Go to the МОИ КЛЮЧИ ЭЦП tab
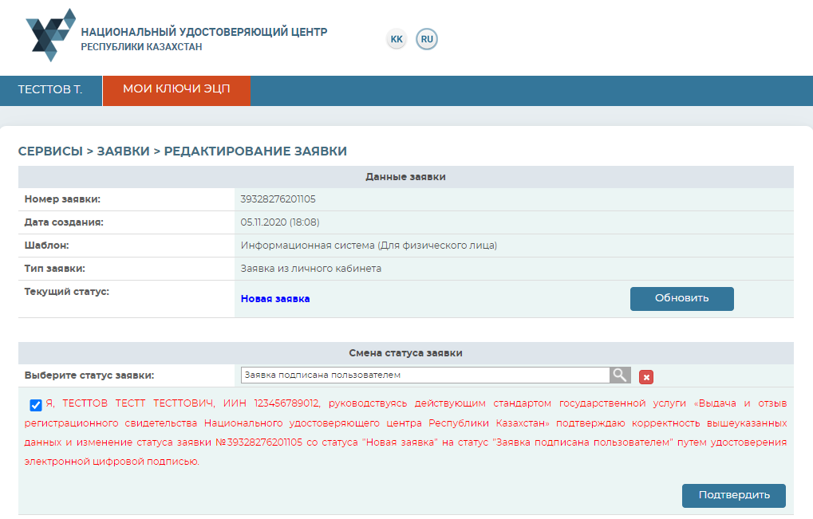The height and width of the screenshot is (519, 813). coord(176,90)
